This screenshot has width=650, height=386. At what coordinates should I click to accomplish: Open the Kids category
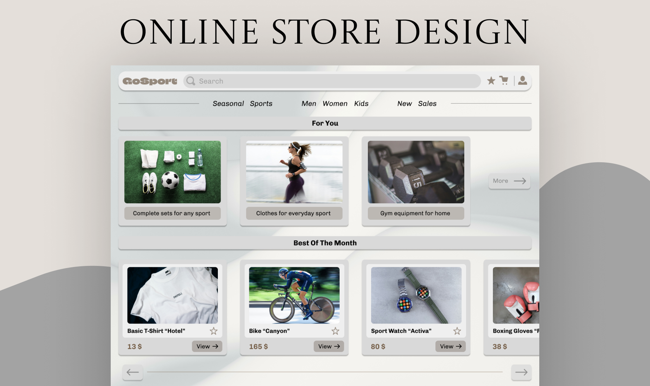(361, 103)
